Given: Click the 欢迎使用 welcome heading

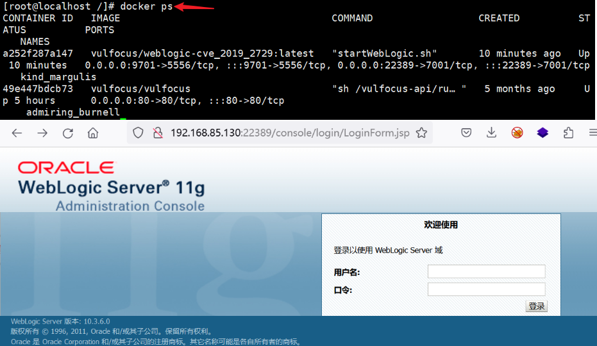Looking at the screenshot, I should pyautogui.click(x=441, y=225).
